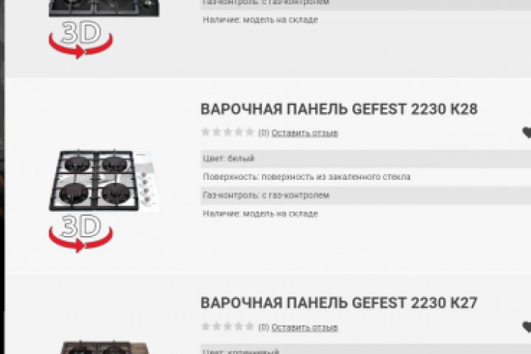Open Варочная панель Gefest 2230 K28 title
Image resolution: width=531 pixels, height=354 pixels.
(x=339, y=109)
